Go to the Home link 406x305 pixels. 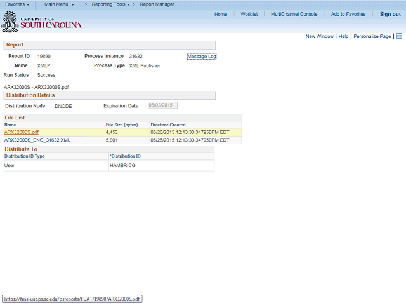click(x=221, y=14)
